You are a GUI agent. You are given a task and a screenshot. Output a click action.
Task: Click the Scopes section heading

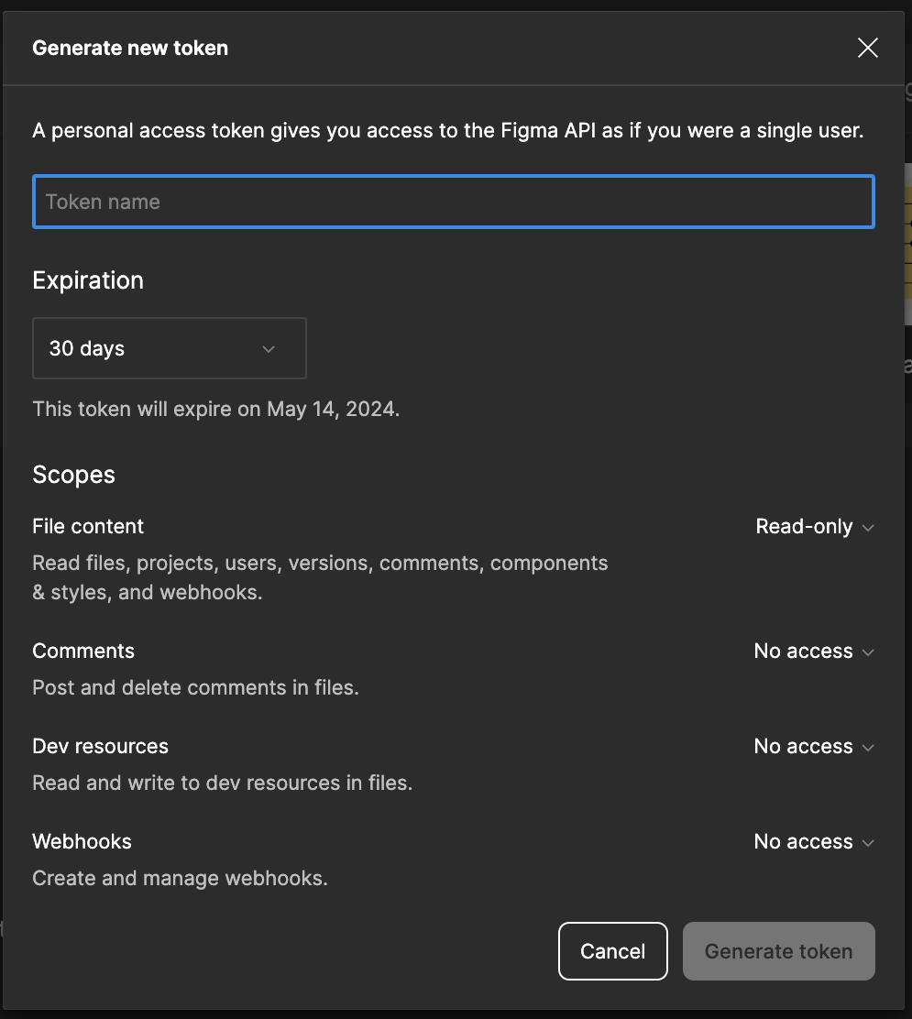[74, 475]
